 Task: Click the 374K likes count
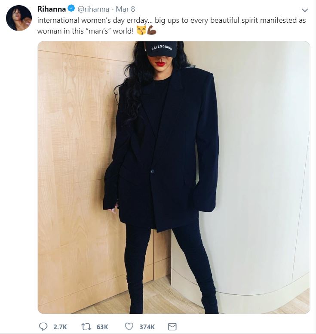coord(147,327)
